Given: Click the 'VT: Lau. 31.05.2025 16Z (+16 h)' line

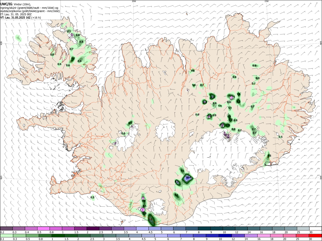Looking at the screenshot, I should pyautogui.click(x=20, y=18).
